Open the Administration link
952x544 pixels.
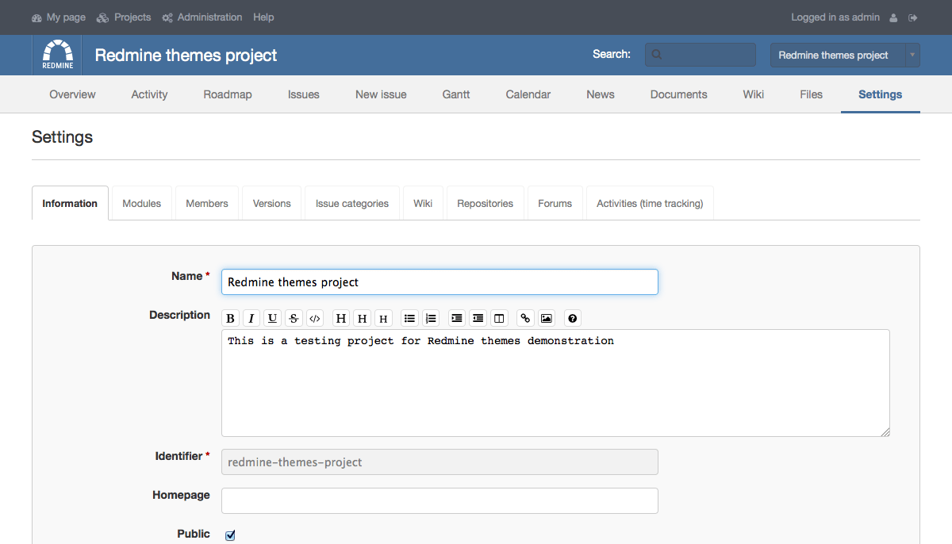click(x=202, y=17)
